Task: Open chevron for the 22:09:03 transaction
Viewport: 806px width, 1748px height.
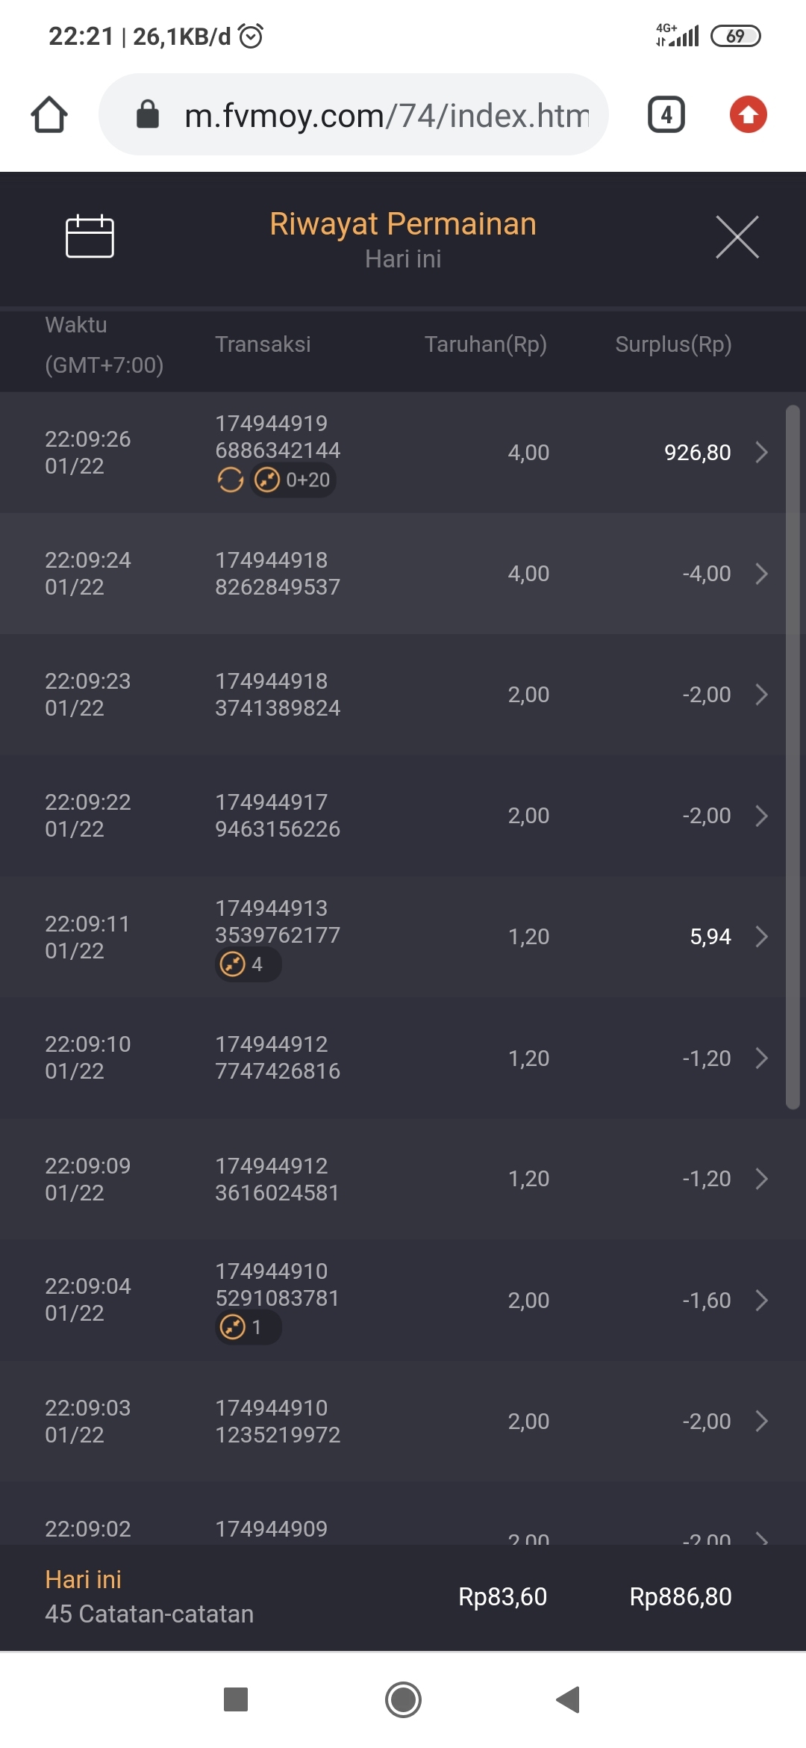Action: pos(761,1421)
